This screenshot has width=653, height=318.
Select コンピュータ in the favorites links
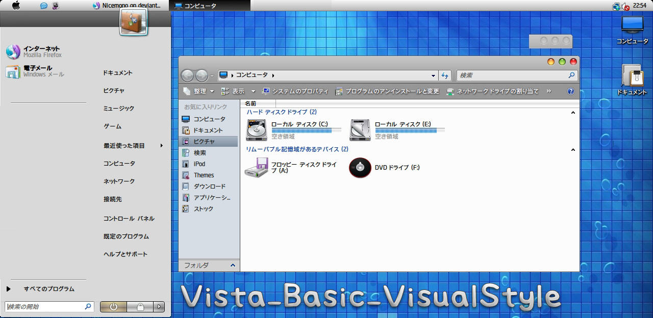pyautogui.click(x=209, y=119)
